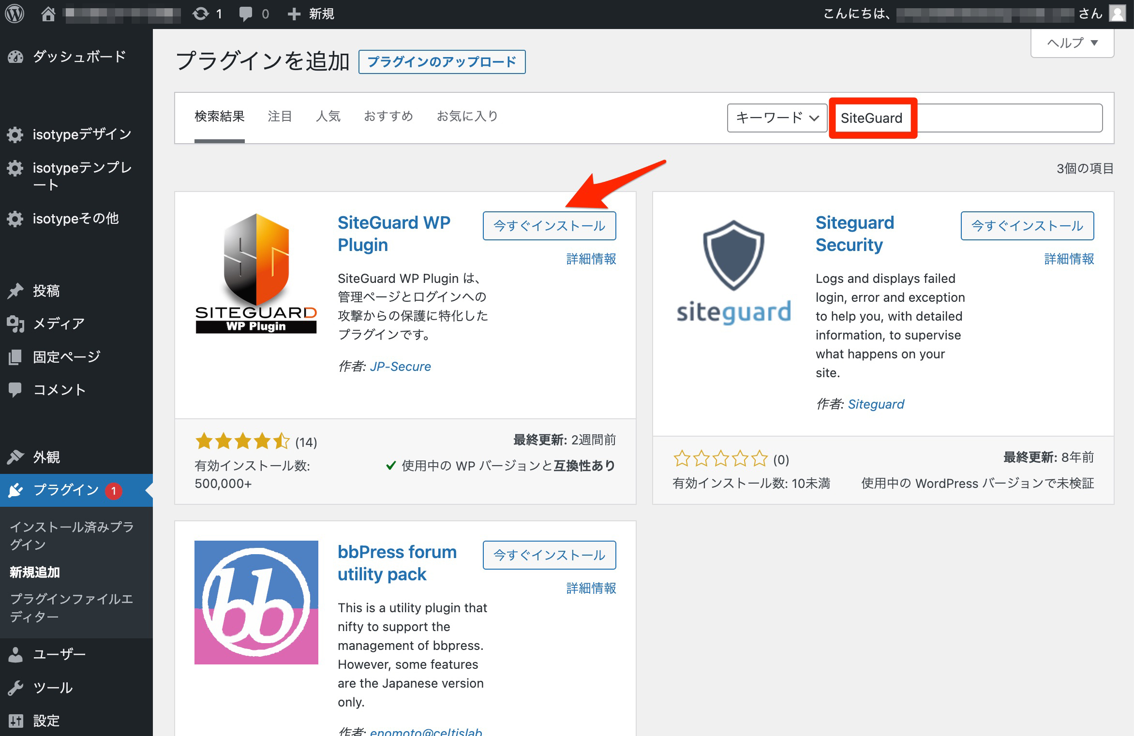Switch to the 注目 tab
Viewport: 1134px width, 736px height.
(x=280, y=116)
